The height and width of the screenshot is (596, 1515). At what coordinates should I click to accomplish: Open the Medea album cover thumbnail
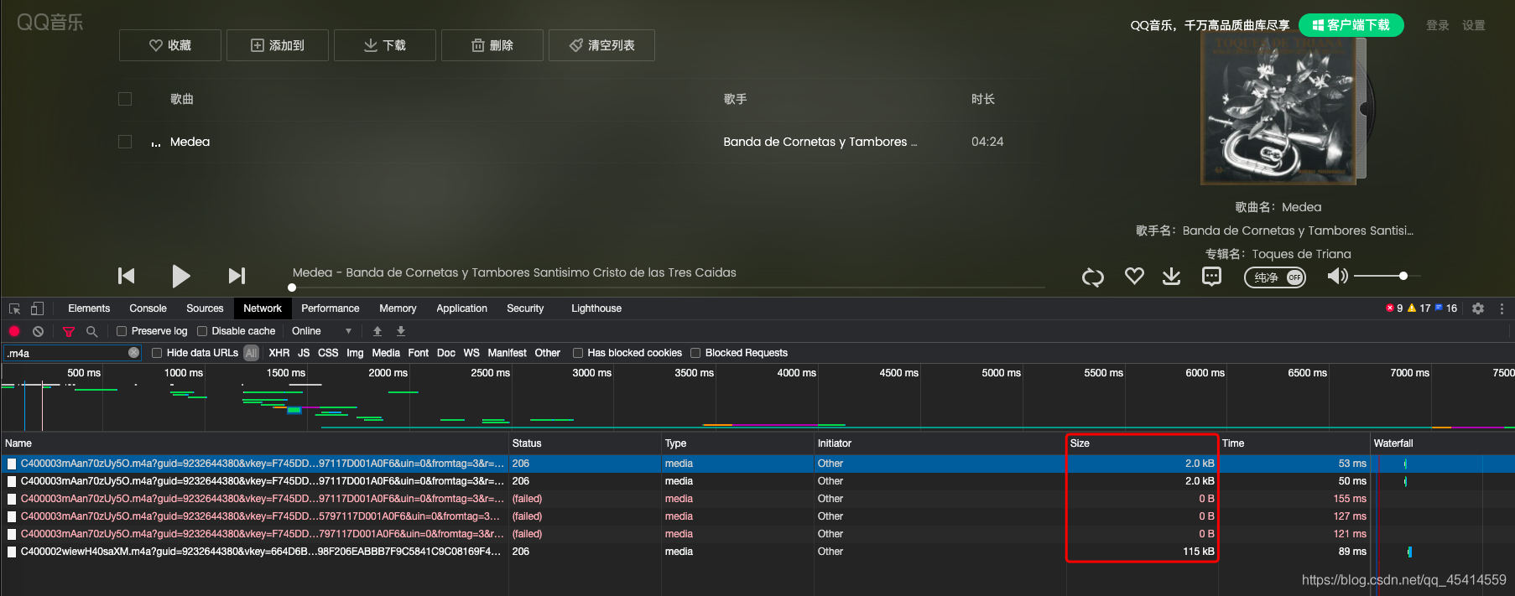(1278, 110)
